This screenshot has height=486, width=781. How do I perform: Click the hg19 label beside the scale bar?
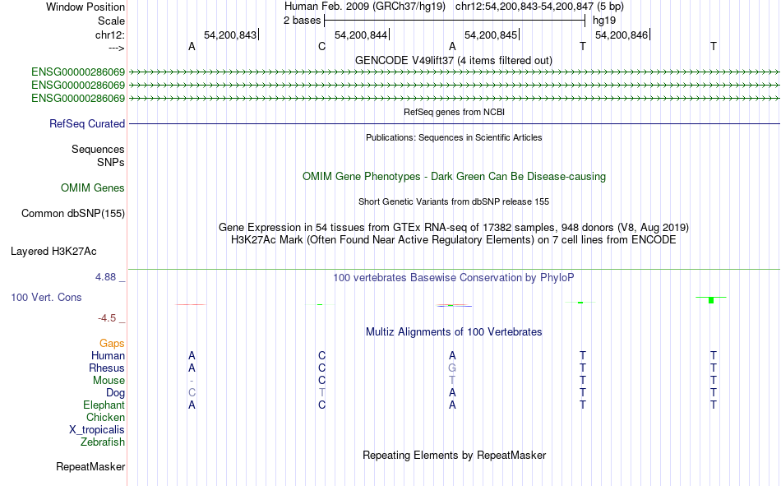604,21
